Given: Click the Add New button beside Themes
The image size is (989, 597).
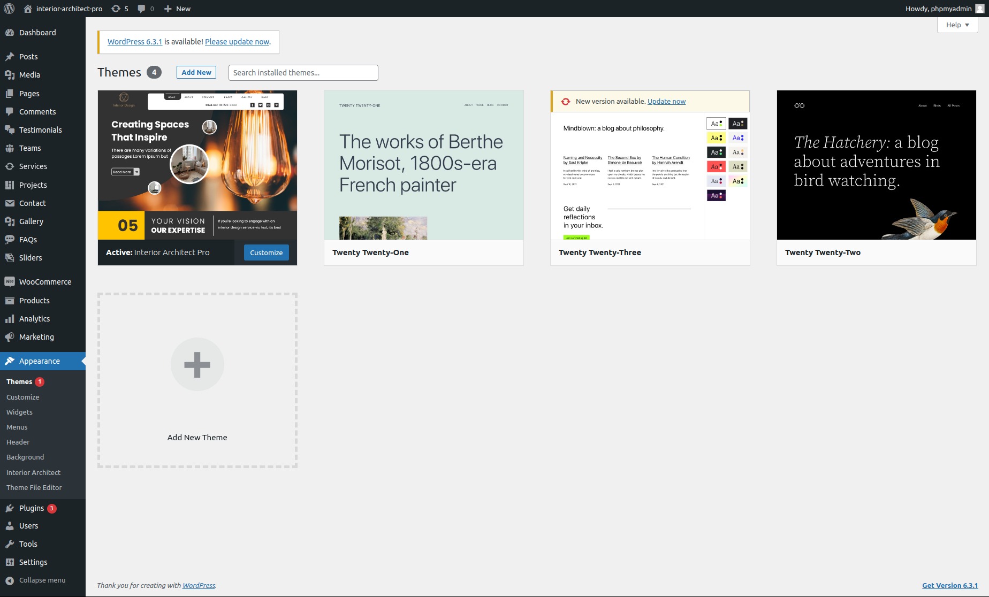Looking at the screenshot, I should [x=196, y=72].
